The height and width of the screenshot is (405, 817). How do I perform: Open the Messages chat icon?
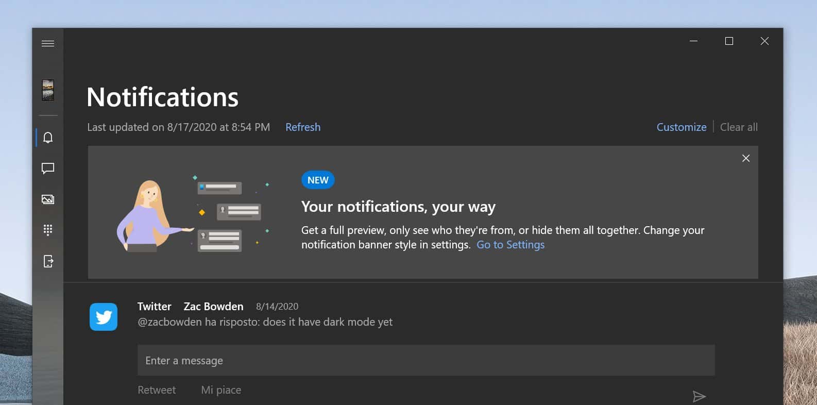pyautogui.click(x=48, y=168)
